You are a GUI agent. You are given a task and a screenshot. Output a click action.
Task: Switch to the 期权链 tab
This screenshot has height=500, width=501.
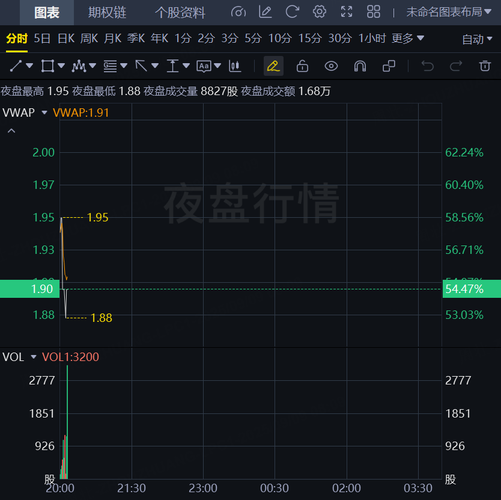click(108, 12)
